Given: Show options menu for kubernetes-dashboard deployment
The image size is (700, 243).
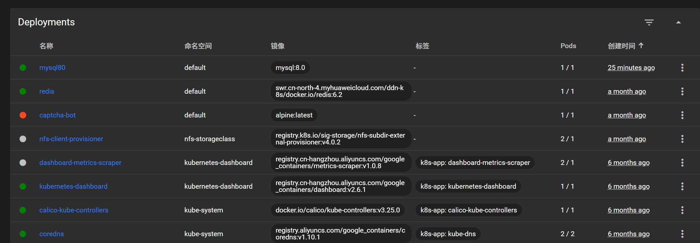Looking at the screenshot, I should [682, 186].
